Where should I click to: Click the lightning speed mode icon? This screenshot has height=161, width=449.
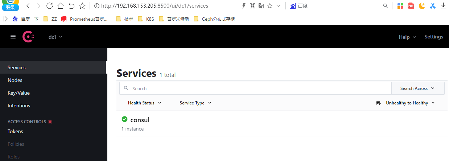244,6
